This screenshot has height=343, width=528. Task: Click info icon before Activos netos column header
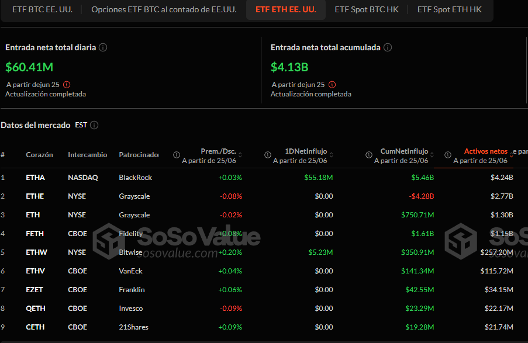point(448,155)
